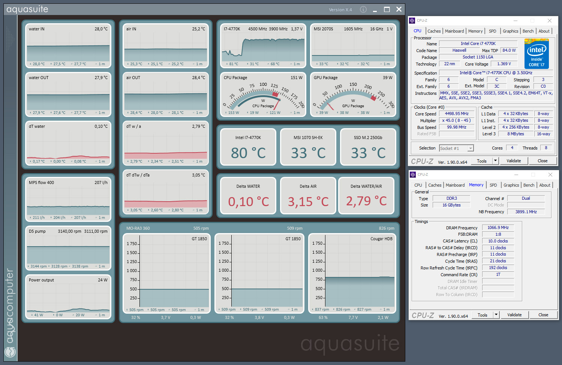The height and width of the screenshot is (365, 562).
Task: Click Validate in the CPU-Z Memory window
Action: (x=514, y=315)
